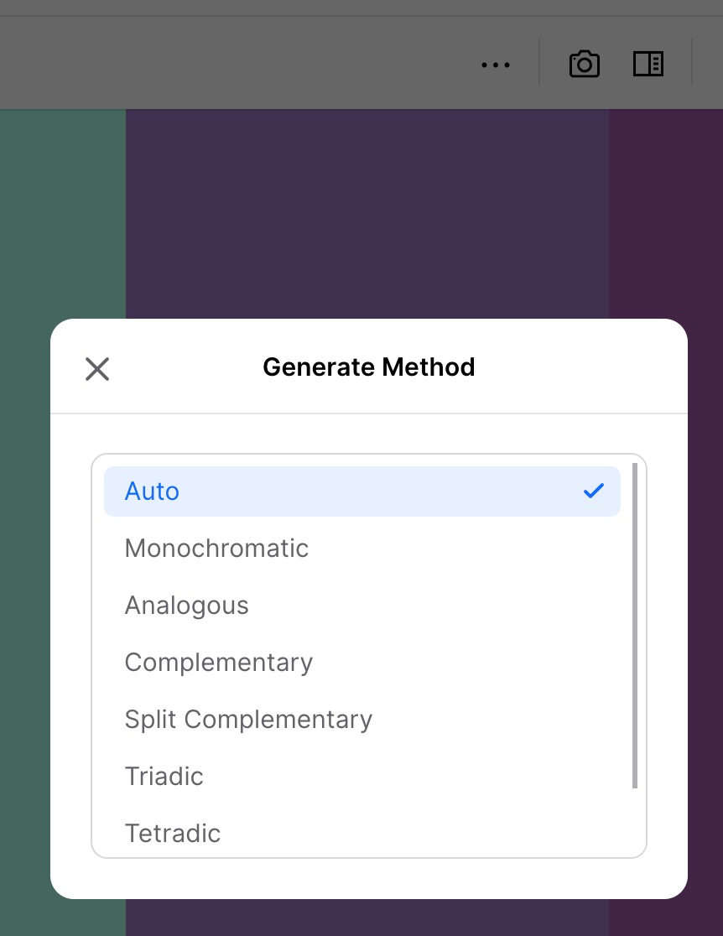Click the blue checkmark beside Auto
Image resolution: width=723 pixels, height=936 pixels.
(593, 491)
